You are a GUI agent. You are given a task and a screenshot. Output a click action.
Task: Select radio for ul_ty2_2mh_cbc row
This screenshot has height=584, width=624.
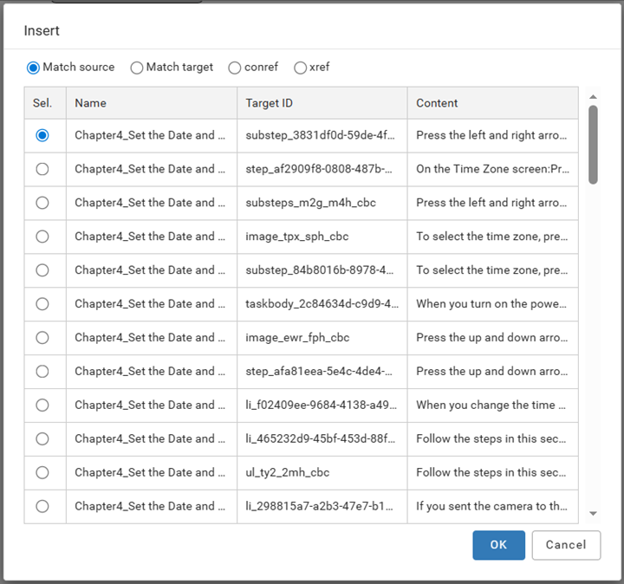click(x=42, y=472)
